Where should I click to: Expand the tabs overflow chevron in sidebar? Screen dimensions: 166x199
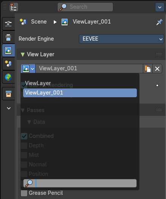[x=9, y=108]
